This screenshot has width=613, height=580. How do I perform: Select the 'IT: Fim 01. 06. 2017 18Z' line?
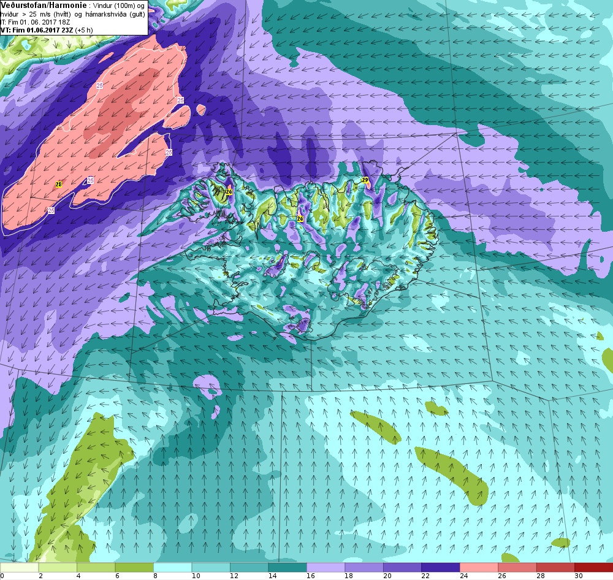(35, 22)
